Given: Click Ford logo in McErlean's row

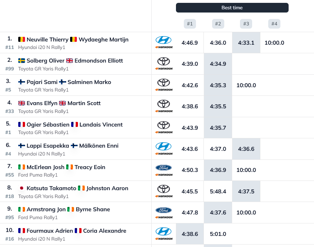Looking at the screenshot, I should pyautogui.click(x=164, y=168).
